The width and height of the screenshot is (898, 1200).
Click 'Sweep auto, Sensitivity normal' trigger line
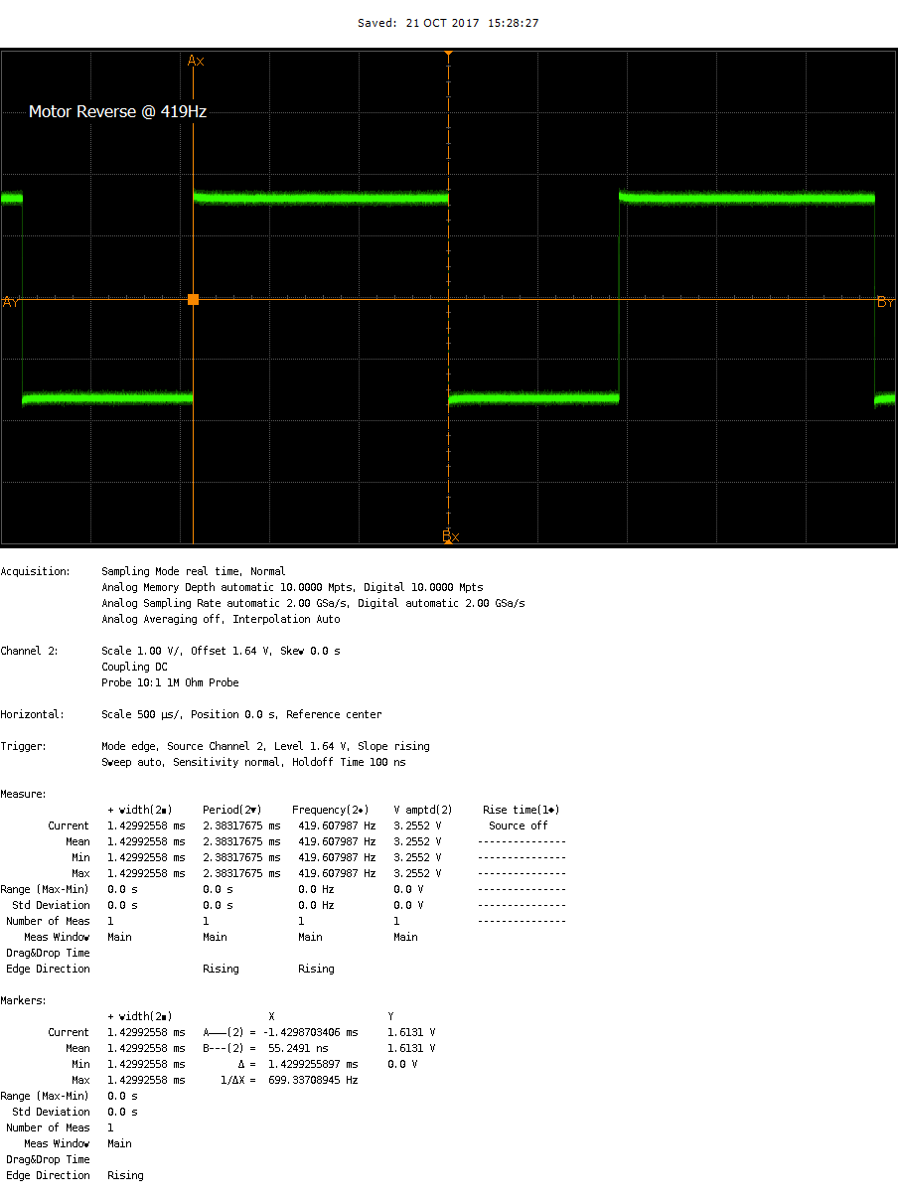pyautogui.click(x=253, y=762)
